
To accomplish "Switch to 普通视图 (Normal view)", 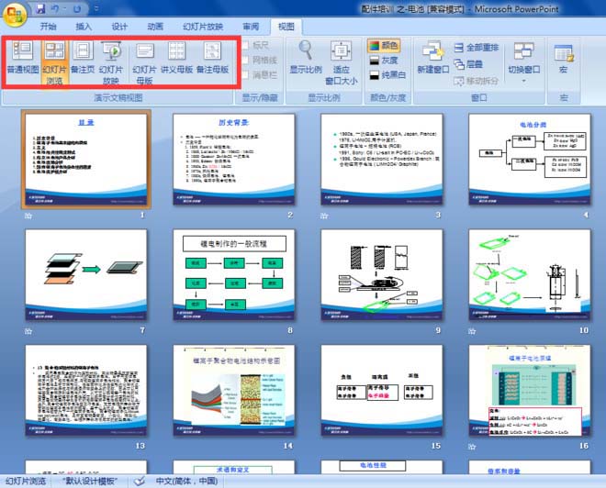I will click(x=23, y=58).
